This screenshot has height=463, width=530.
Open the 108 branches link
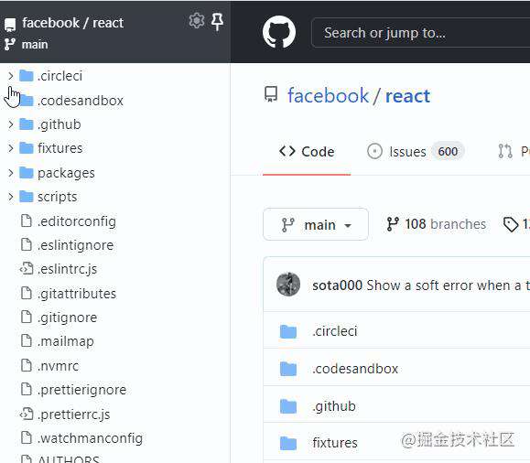pyautogui.click(x=437, y=224)
